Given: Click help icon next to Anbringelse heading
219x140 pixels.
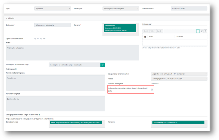Looking at the screenshot, I should (16, 69).
